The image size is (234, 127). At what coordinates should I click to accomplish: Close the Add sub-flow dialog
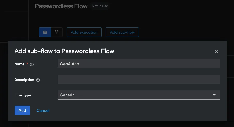coord(216,52)
